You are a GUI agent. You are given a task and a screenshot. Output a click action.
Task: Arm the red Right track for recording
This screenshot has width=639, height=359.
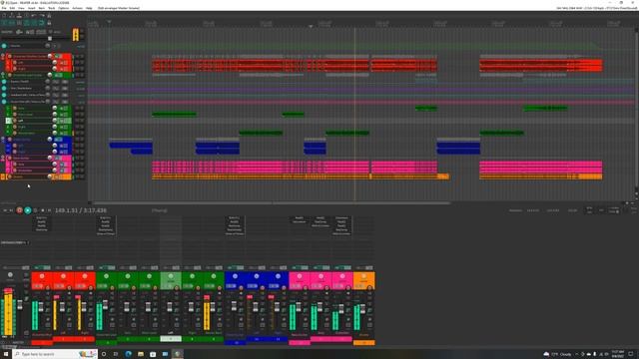(x=15, y=69)
